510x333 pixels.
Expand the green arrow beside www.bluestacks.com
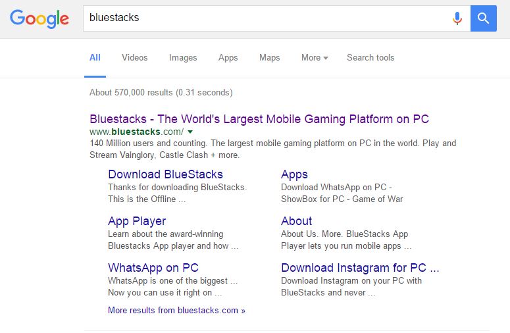[x=190, y=132]
